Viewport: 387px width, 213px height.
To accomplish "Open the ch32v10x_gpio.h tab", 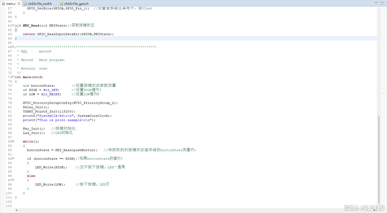I will (76, 4).
